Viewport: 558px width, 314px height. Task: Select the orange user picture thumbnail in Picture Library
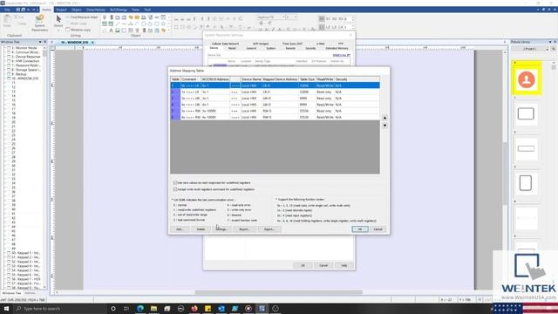point(527,79)
